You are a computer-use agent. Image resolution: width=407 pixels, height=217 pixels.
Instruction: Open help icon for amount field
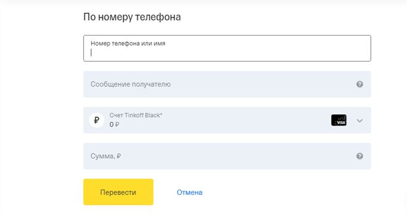pos(359,156)
